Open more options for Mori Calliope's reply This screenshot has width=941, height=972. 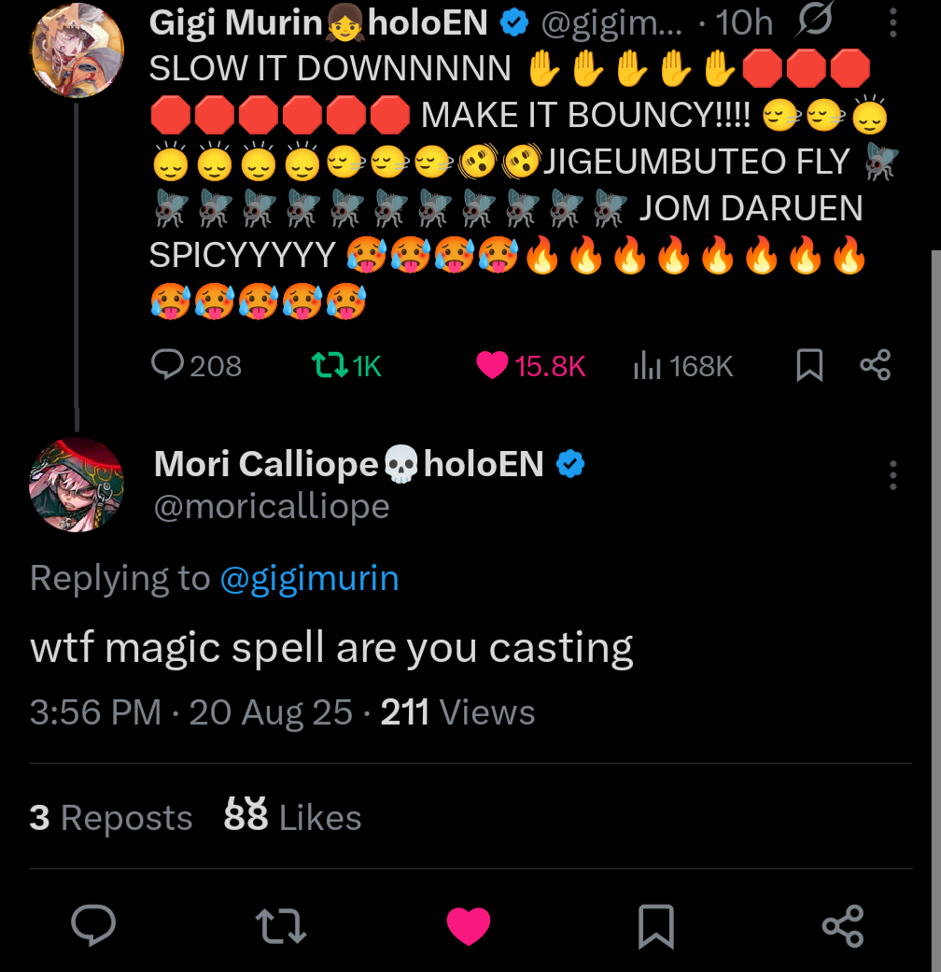pos(893,475)
